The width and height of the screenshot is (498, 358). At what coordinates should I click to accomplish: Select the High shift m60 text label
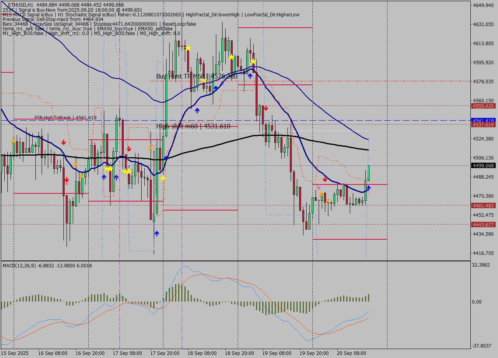(x=193, y=126)
